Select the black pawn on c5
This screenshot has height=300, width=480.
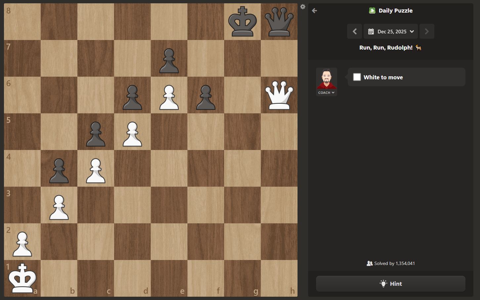96,134
